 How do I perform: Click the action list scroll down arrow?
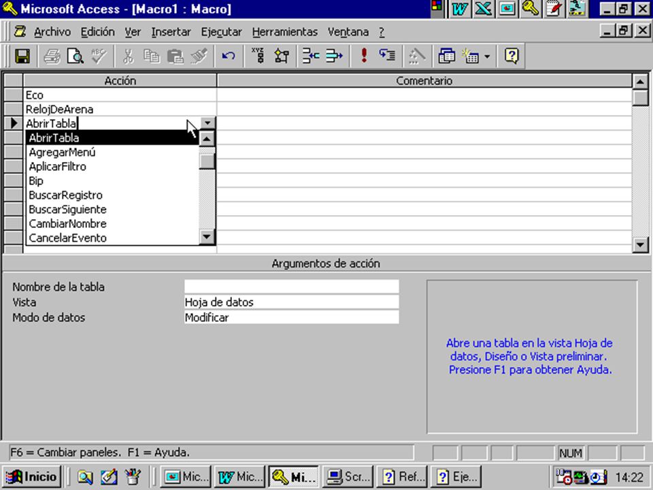pos(207,237)
